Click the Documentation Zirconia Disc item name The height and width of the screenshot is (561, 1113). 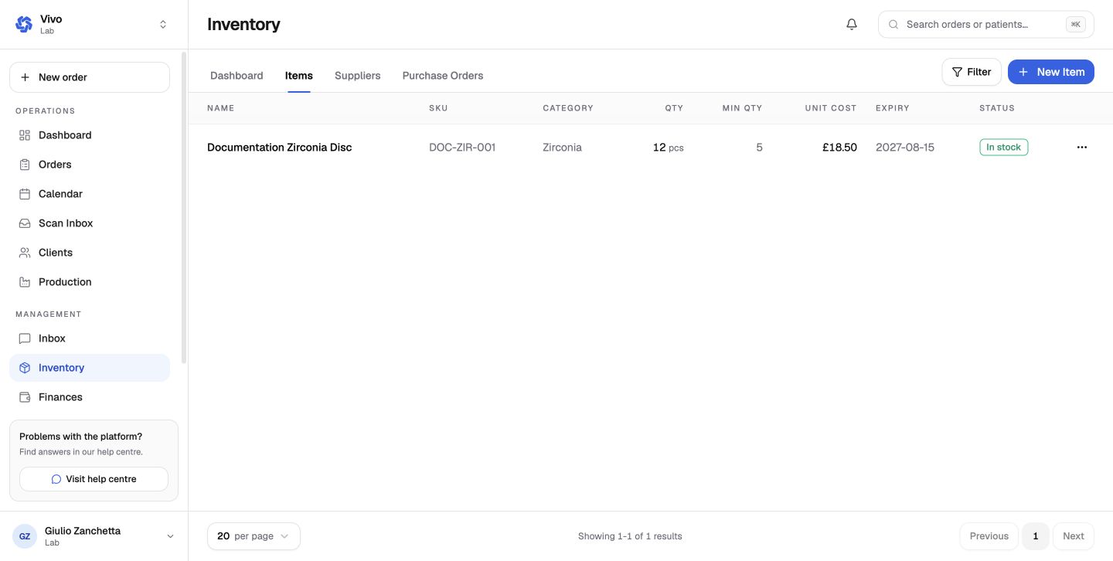(279, 148)
